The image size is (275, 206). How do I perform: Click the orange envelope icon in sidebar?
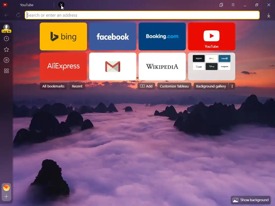coord(6,188)
